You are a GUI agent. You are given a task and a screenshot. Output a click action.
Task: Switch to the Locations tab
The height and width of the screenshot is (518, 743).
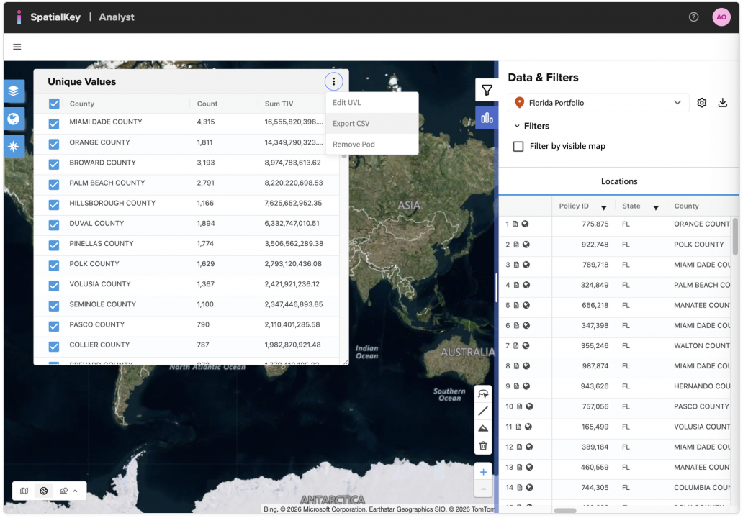click(x=619, y=182)
